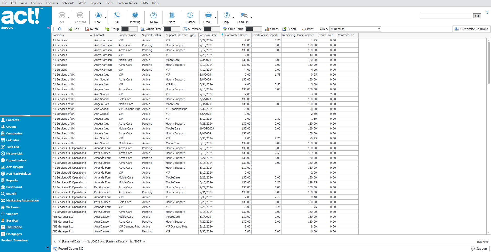The image size is (491, 252).
Task: Open the Tools menu
Action: tap(109, 3)
